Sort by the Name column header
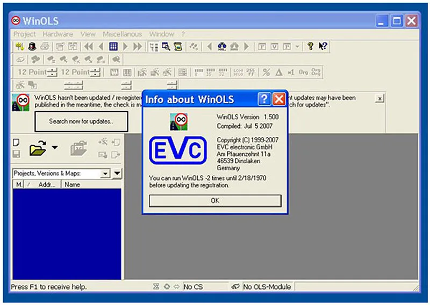This screenshot has height=305, width=430. pos(91,185)
